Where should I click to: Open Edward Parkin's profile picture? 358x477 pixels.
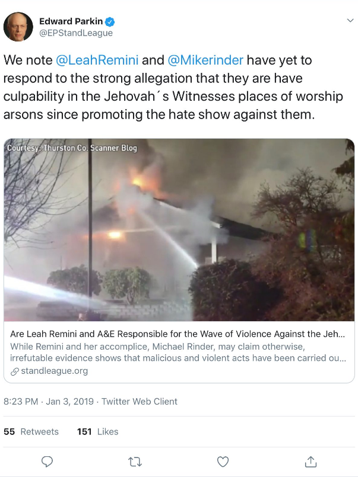point(18,27)
